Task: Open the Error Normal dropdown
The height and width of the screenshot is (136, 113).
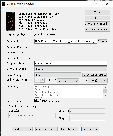Action: (98, 81)
